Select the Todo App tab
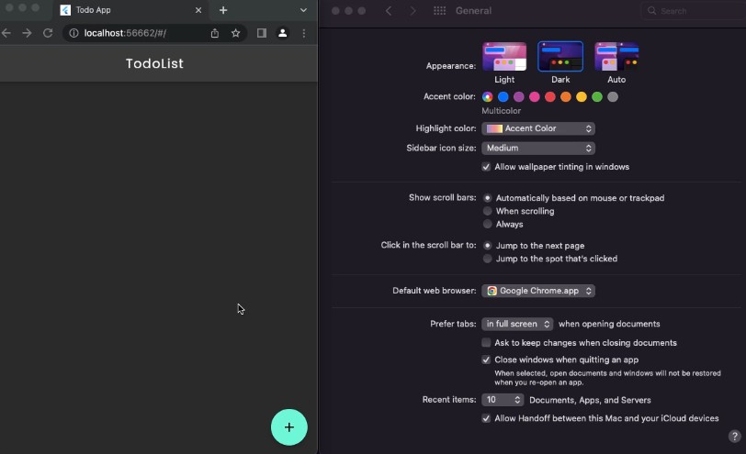The height and width of the screenshot is (454, 746). (130, 10)
